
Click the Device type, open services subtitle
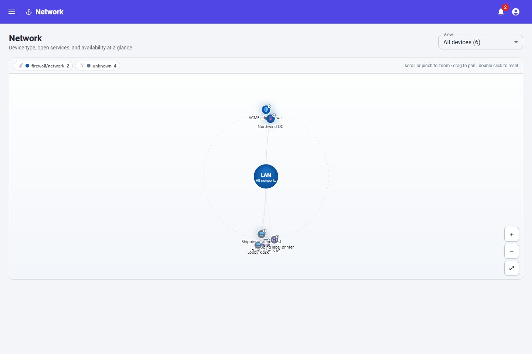71,48
